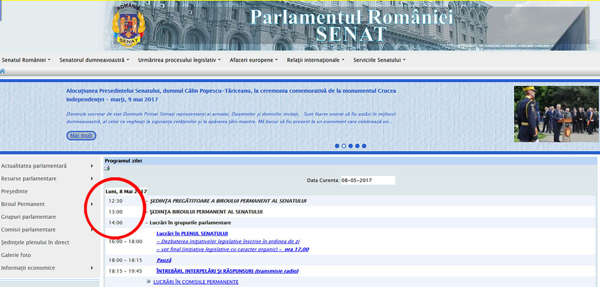This screenshot has height=287, width=600.
Task: Expand the LUCRĂRI ÎN COMISIILE PERMANENTE plus icon
Action: [149, 282]
